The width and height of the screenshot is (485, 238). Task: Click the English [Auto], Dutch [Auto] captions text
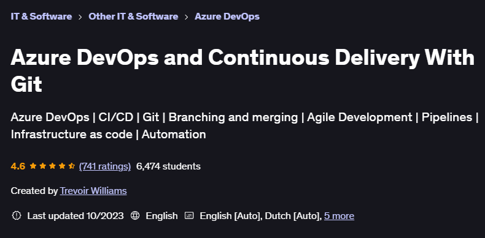[x=261, y=216]
